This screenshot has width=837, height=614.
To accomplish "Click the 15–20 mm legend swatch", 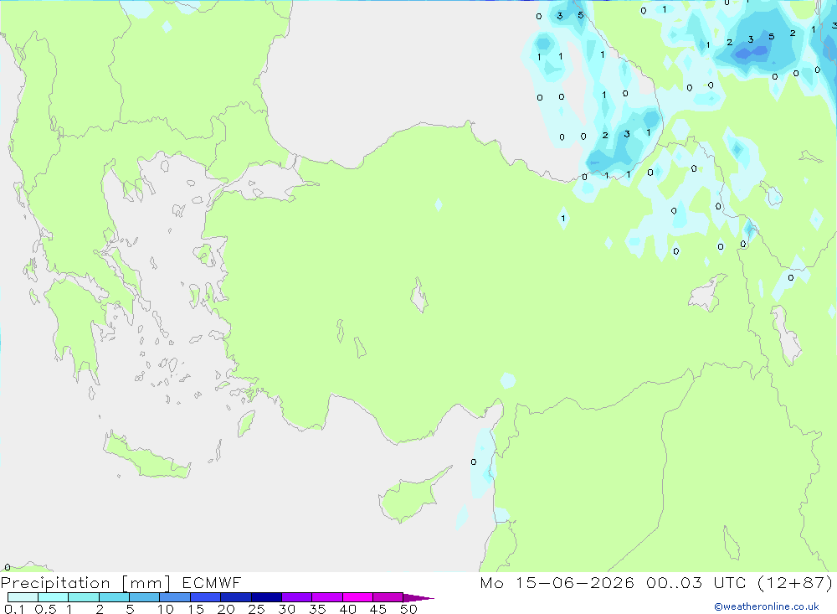I will point(206,597).
